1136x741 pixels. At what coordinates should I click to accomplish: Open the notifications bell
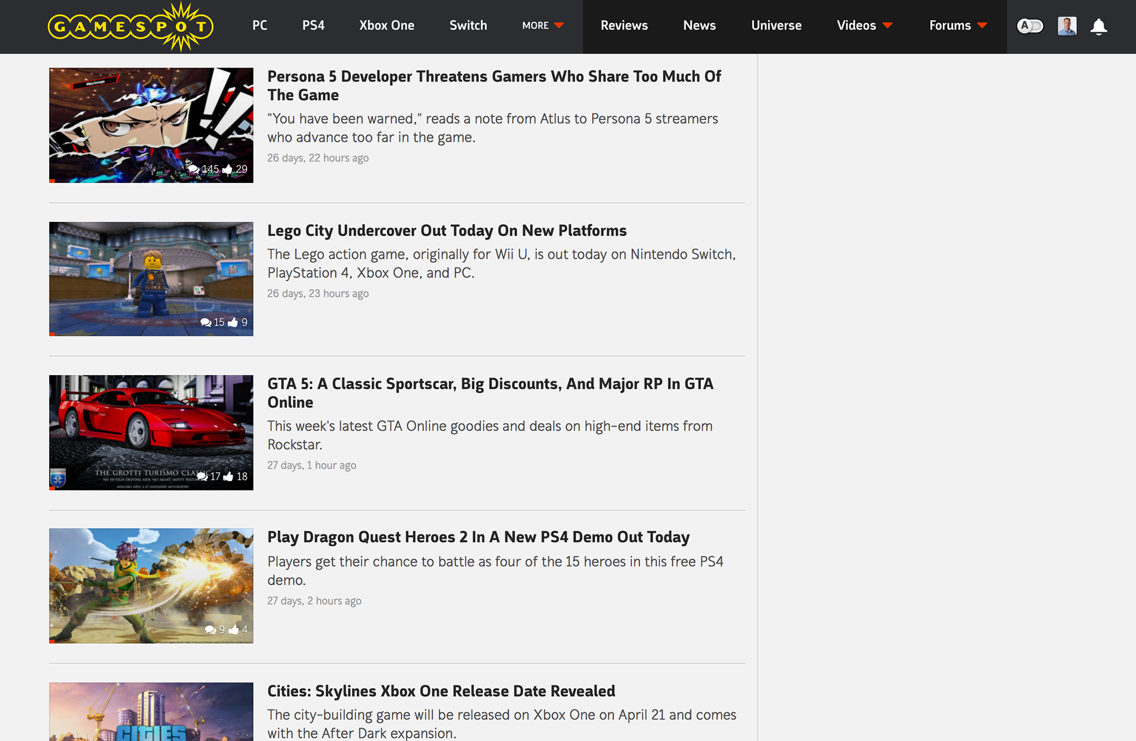[x=1099, y=27]
